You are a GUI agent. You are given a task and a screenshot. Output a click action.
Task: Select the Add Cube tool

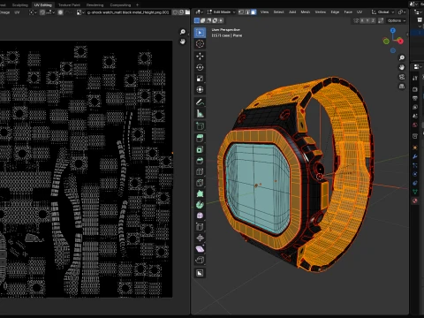click(200, 125)
